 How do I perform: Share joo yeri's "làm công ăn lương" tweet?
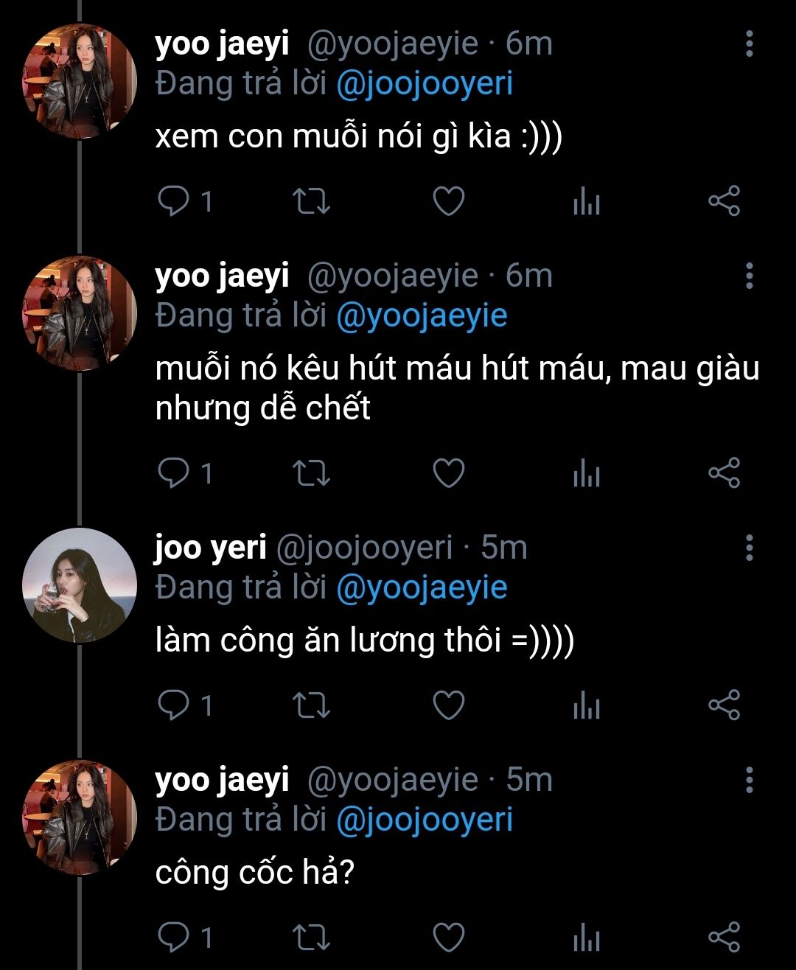[723, 705]
